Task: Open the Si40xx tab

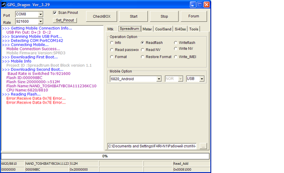Action: pos(180,29)
